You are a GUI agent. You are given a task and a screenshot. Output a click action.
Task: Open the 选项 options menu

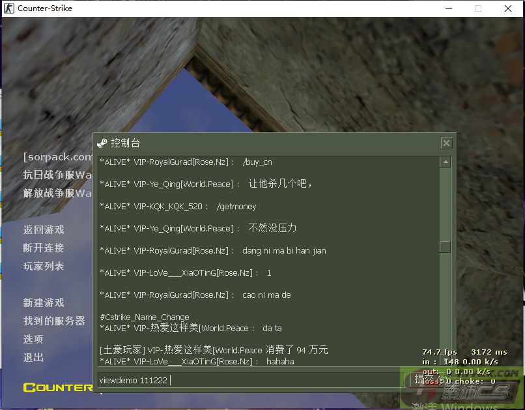click(x=33, y=340)
